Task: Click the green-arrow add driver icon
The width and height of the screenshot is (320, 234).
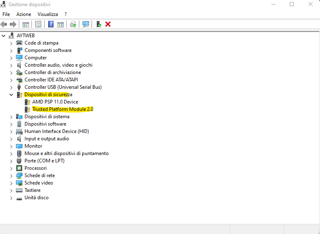Action: tap(99, 24)
